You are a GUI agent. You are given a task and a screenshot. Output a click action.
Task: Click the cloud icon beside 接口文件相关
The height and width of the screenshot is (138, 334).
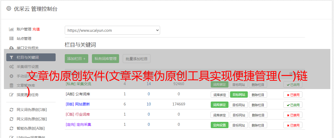coord(11,48)
